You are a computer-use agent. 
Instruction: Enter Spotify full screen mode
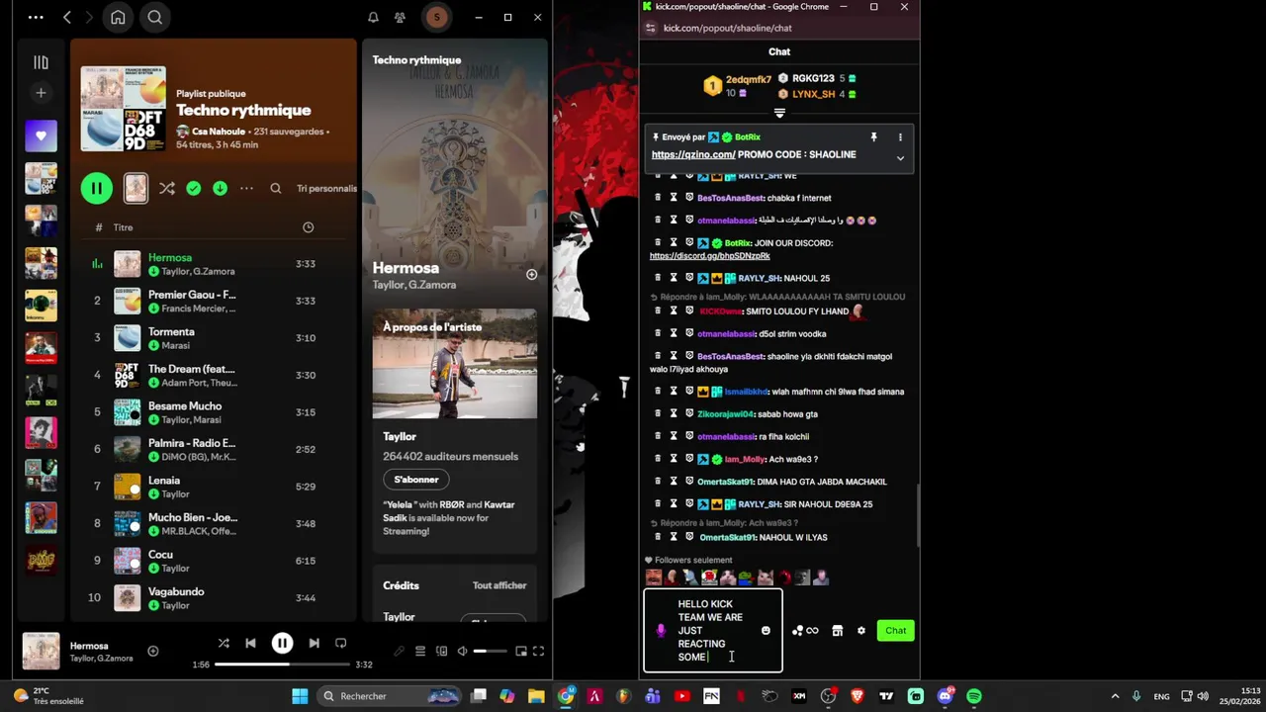point(538,651)
